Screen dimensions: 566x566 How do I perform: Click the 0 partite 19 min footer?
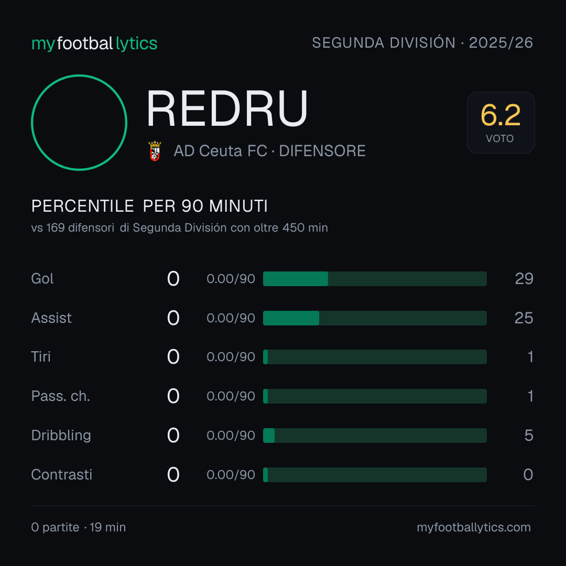point(78,527)
